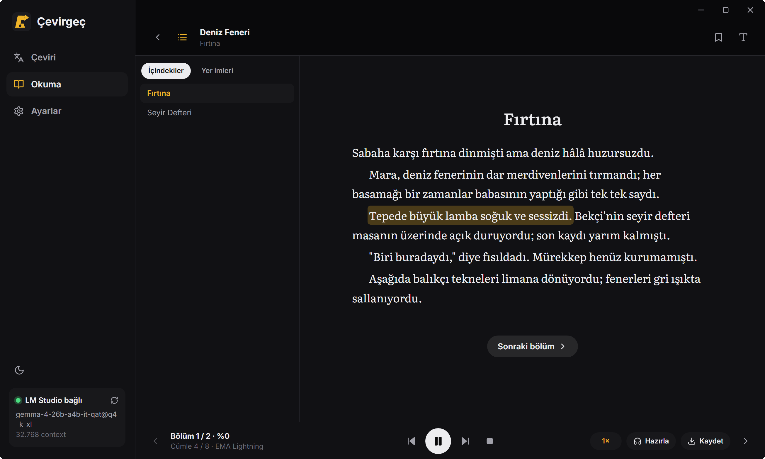Select the Fırtına chapter in contents

pos(217,93)
